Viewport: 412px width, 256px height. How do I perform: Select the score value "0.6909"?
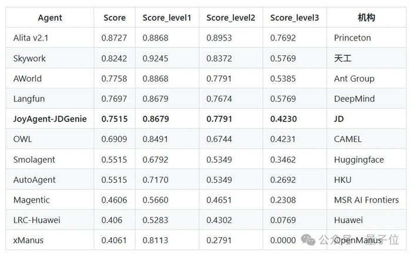click(x=114, y=139)
